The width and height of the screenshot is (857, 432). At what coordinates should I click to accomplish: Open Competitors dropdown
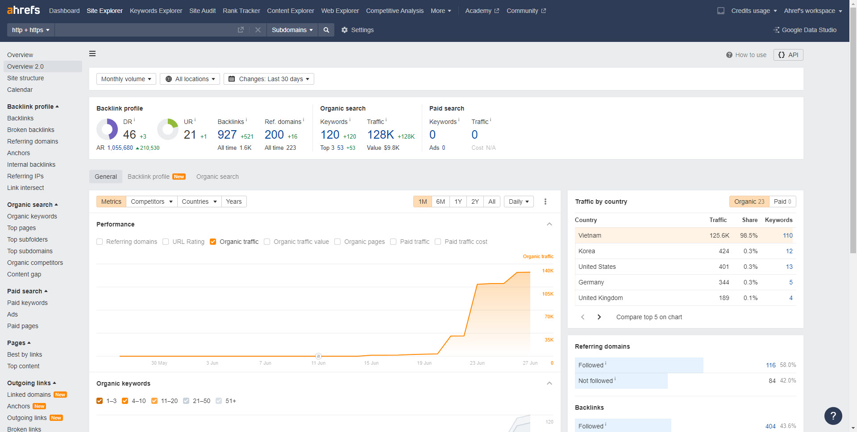click(152, 202)
